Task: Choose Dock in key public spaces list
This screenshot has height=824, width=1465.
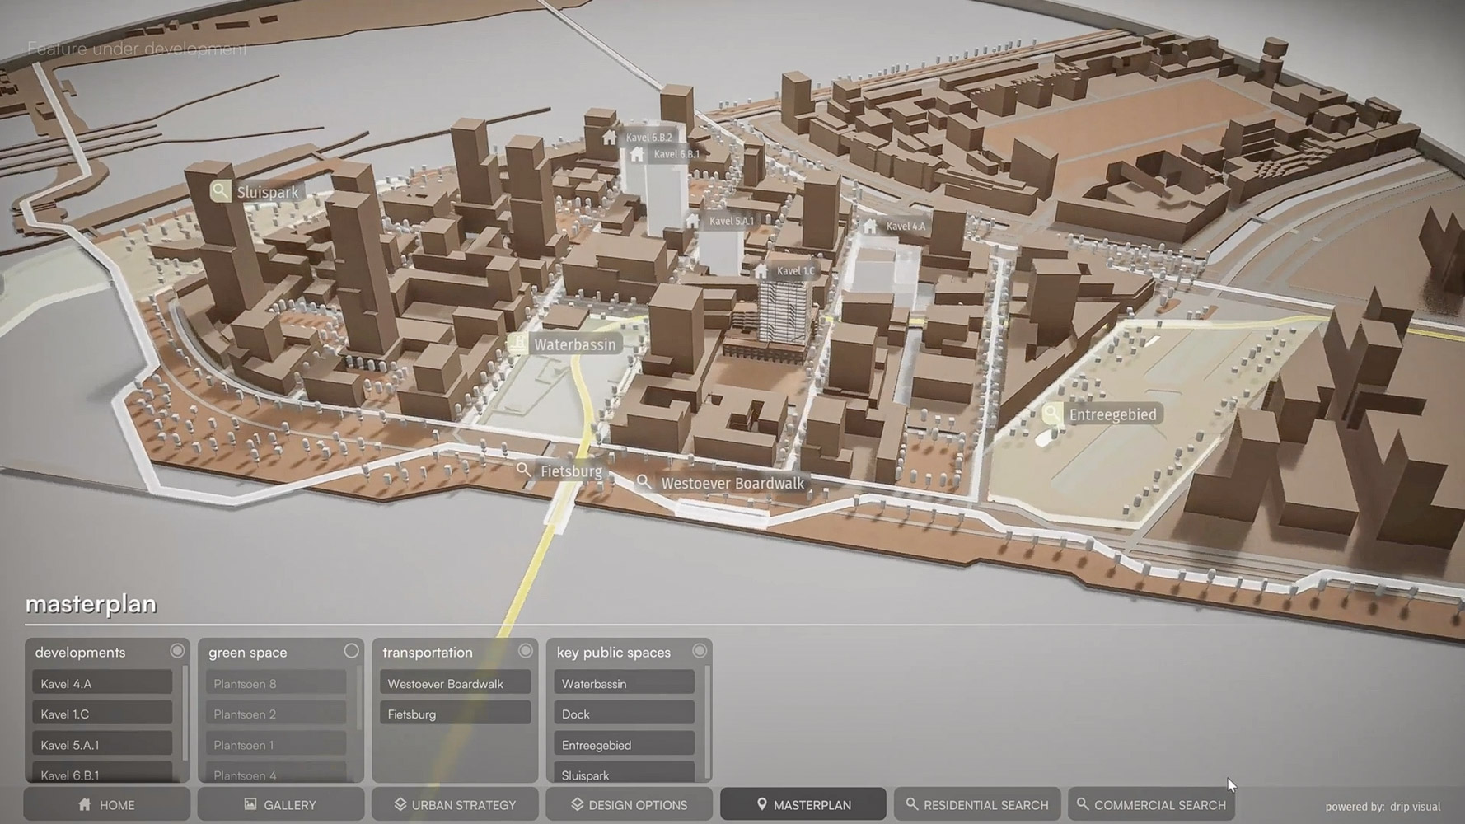Action: [x=624, y=714]
